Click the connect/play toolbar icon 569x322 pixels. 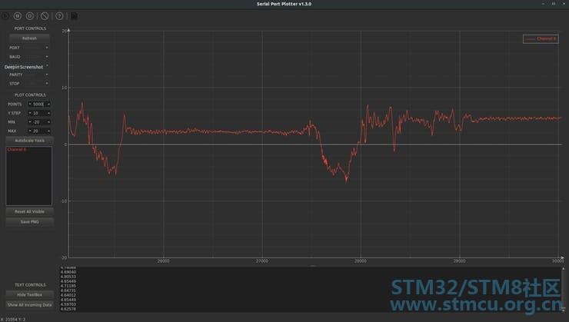[5, 16]
